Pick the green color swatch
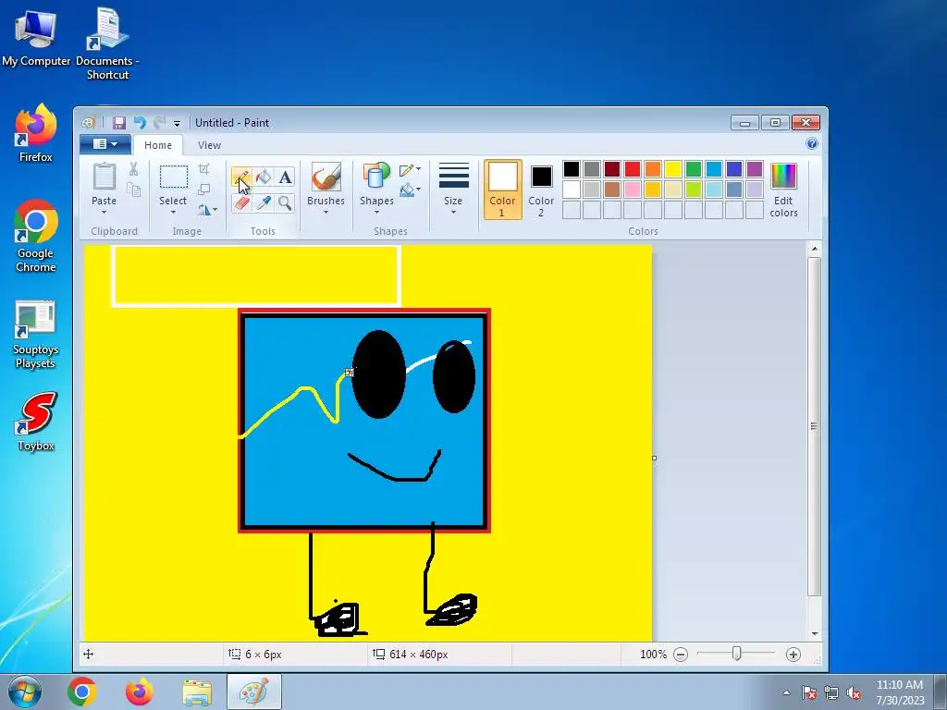The width and height of the screenshot is (947, 710). click(x=694, y=169)
